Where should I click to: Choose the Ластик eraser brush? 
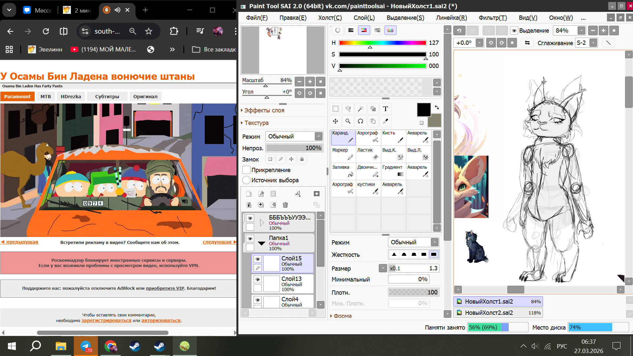(x=368, y=154)
